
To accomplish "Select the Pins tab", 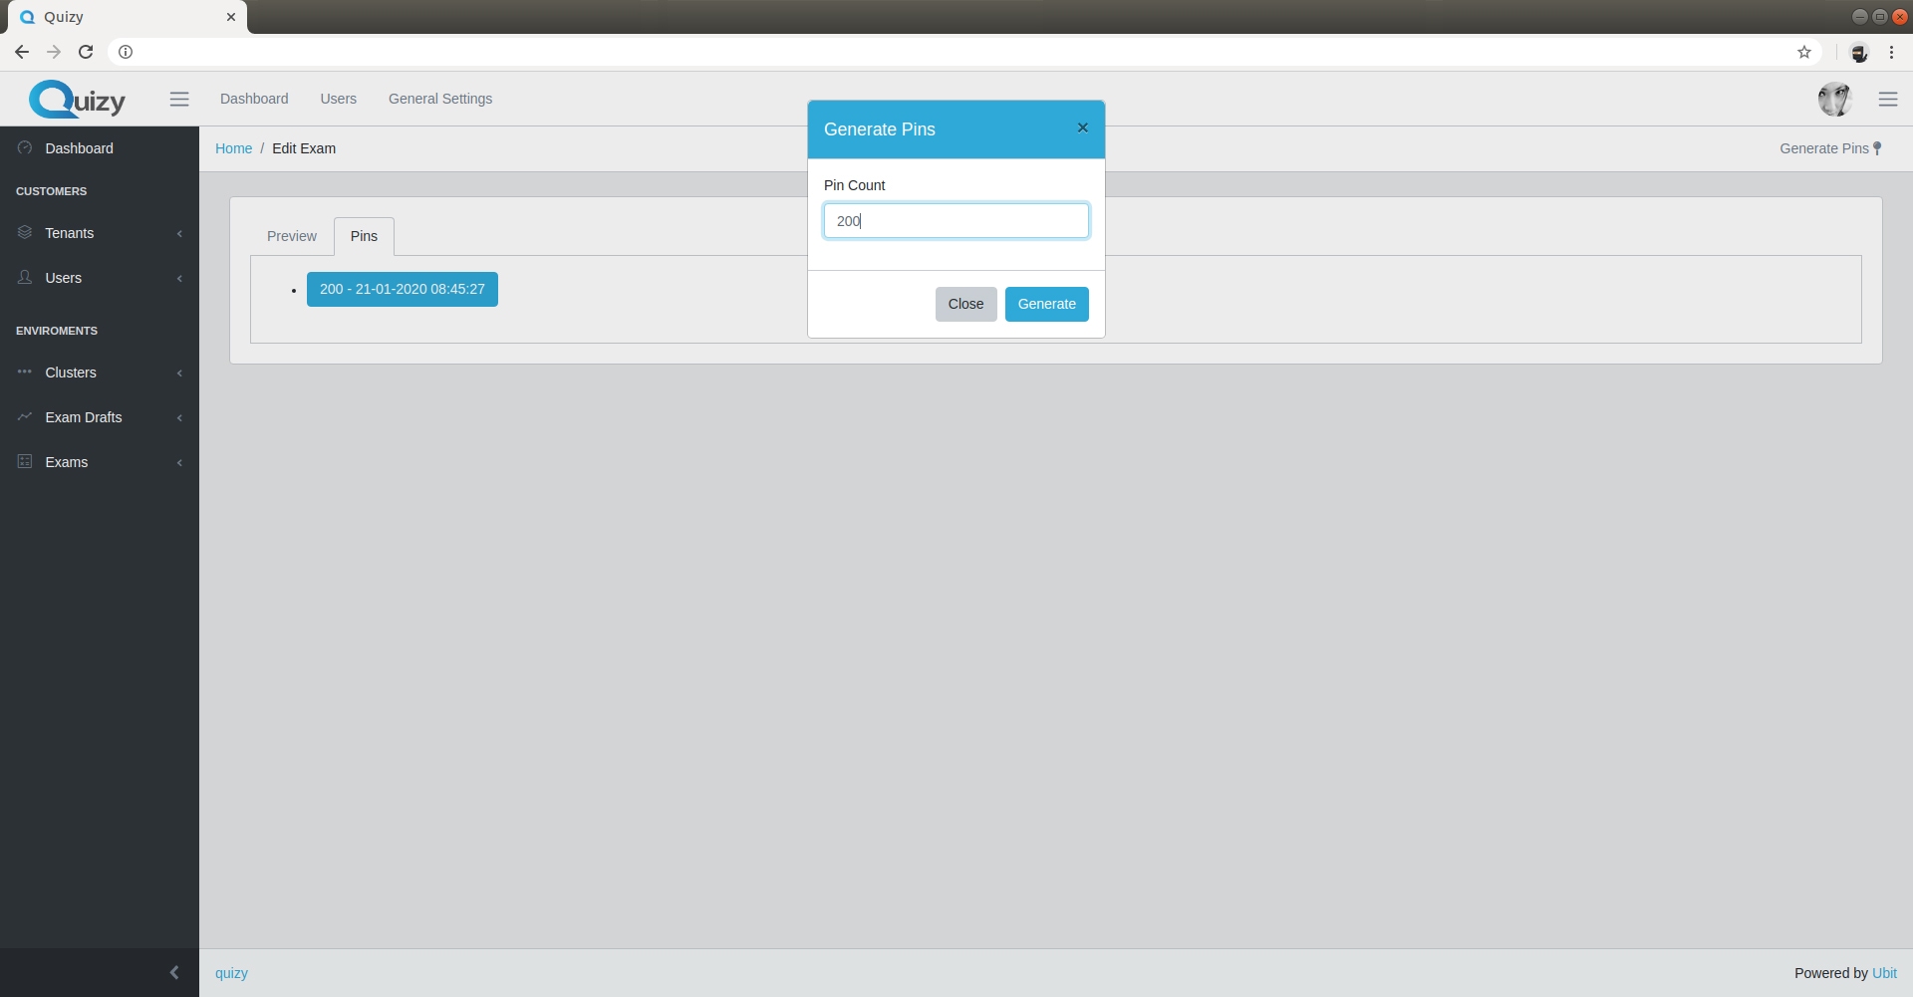I will tap(364, 236).
